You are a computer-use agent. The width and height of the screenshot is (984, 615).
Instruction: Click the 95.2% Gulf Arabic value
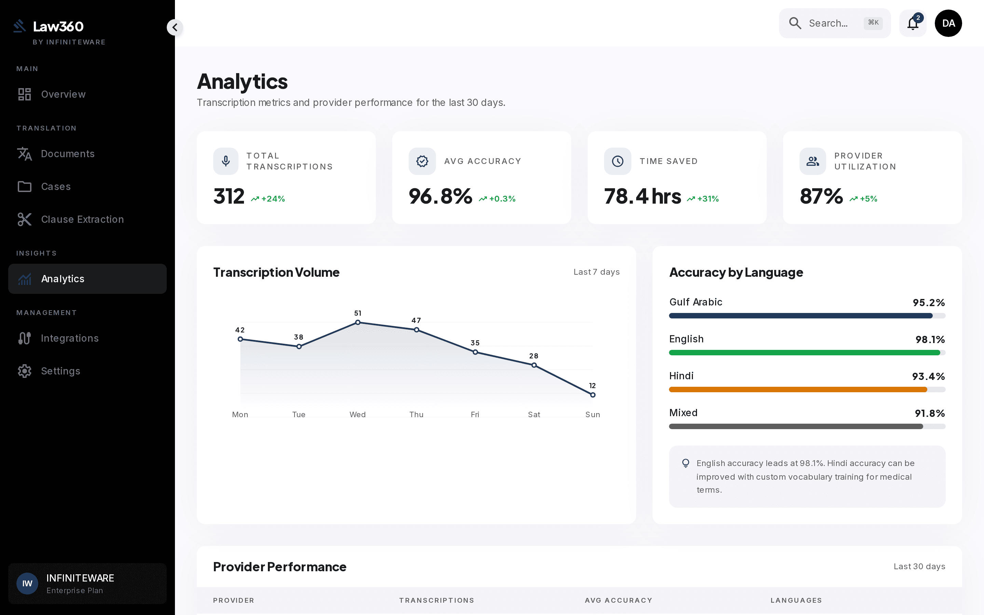[929, 303]
